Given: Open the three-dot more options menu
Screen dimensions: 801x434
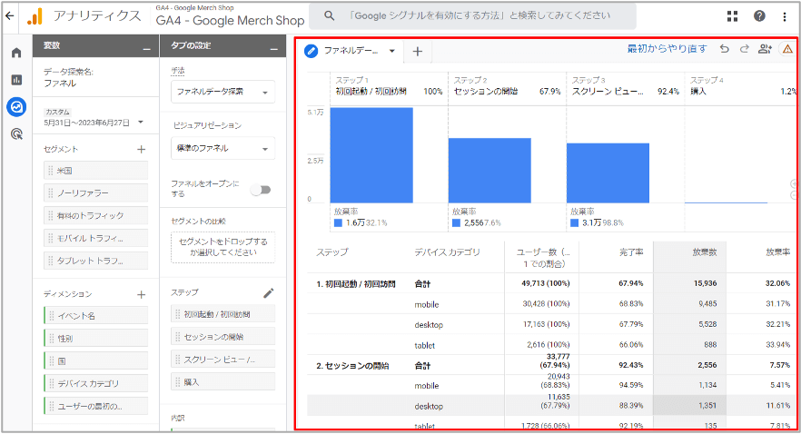Looking at the screenshot, I should [784, 16].
